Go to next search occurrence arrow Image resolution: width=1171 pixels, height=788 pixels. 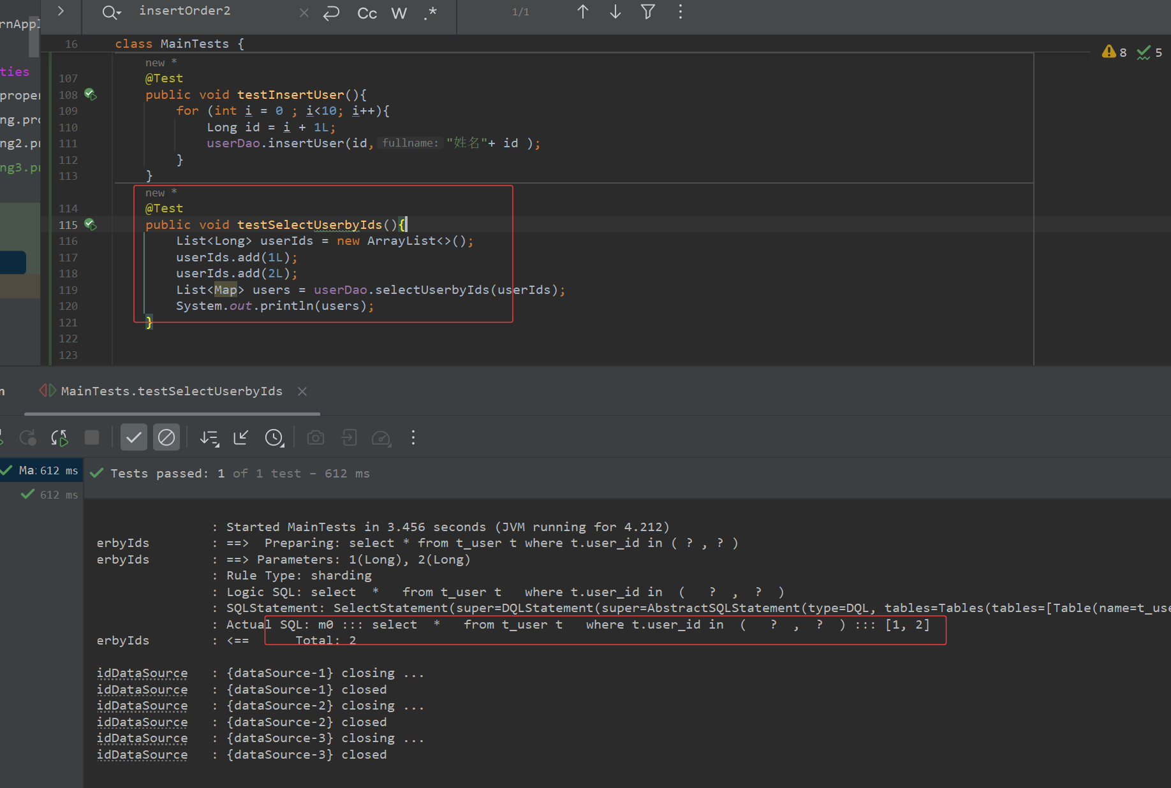click(x=615, y=12)
